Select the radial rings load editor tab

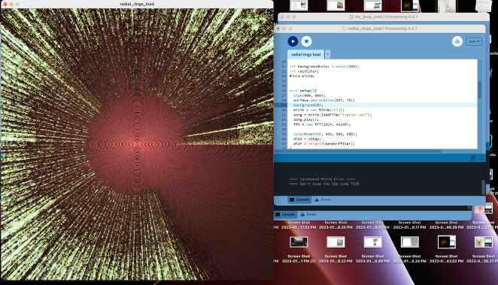pos(305,55)
